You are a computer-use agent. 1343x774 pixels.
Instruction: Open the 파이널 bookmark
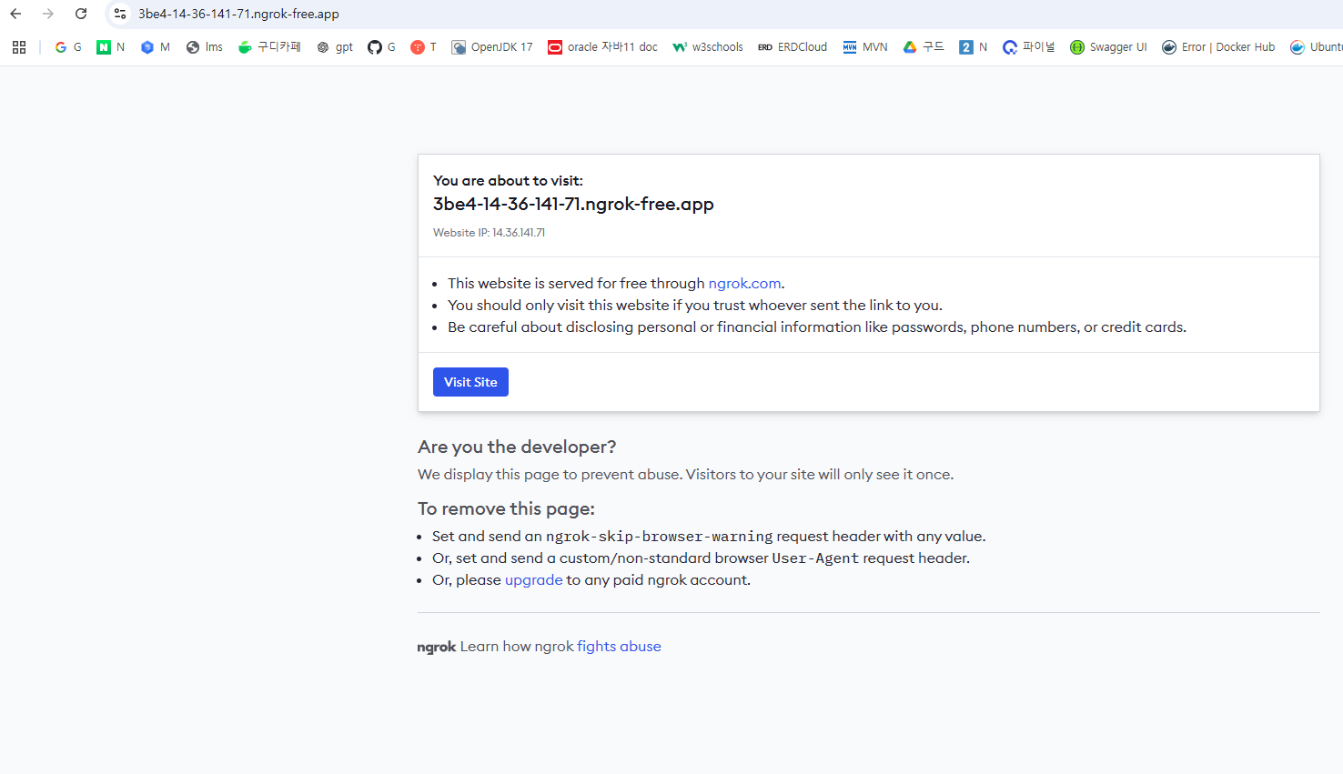coord(1029,47)
